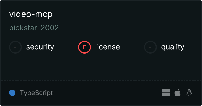The image size is (202, 106).
Task: Click the letter F in the license badge
Action: tap(85, 47)
